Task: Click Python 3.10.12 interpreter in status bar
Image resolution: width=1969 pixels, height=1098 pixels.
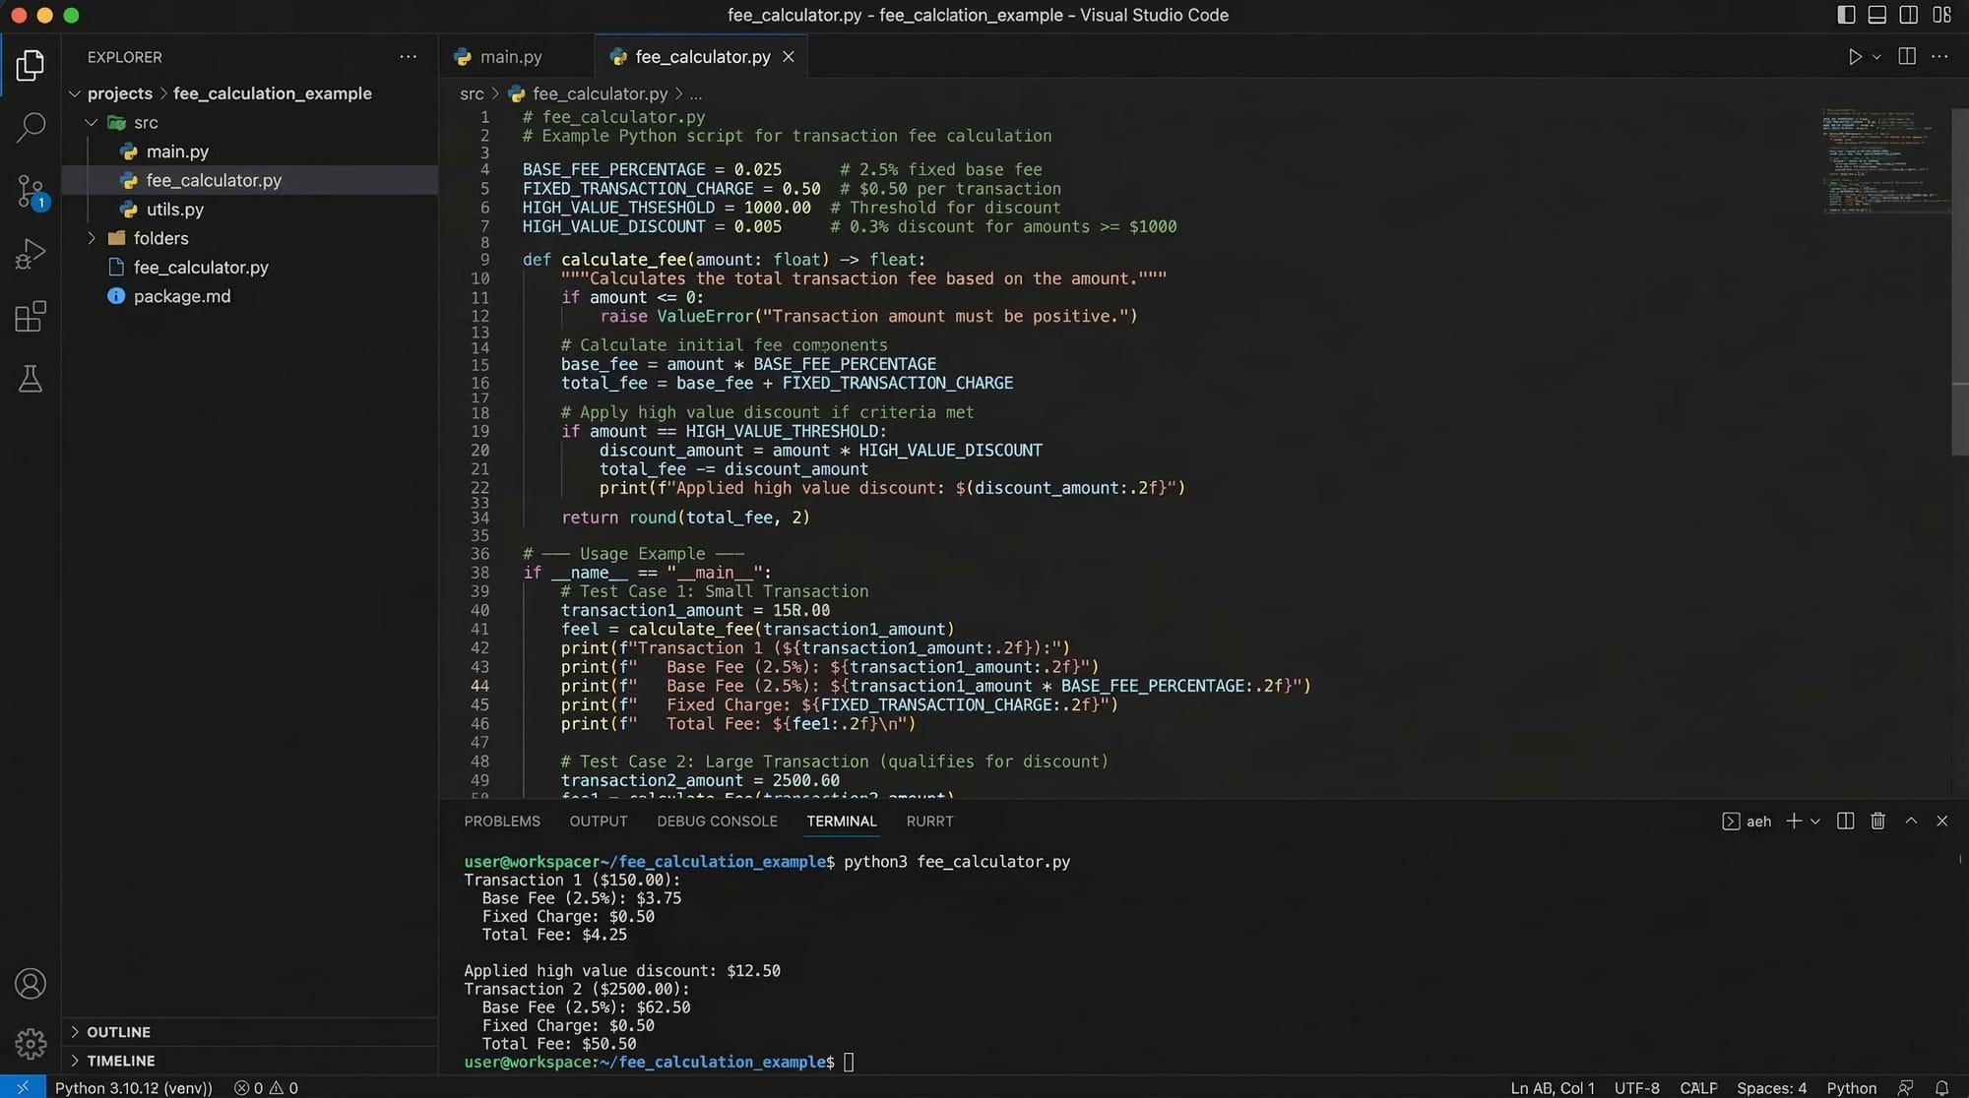Action: 133,1087
